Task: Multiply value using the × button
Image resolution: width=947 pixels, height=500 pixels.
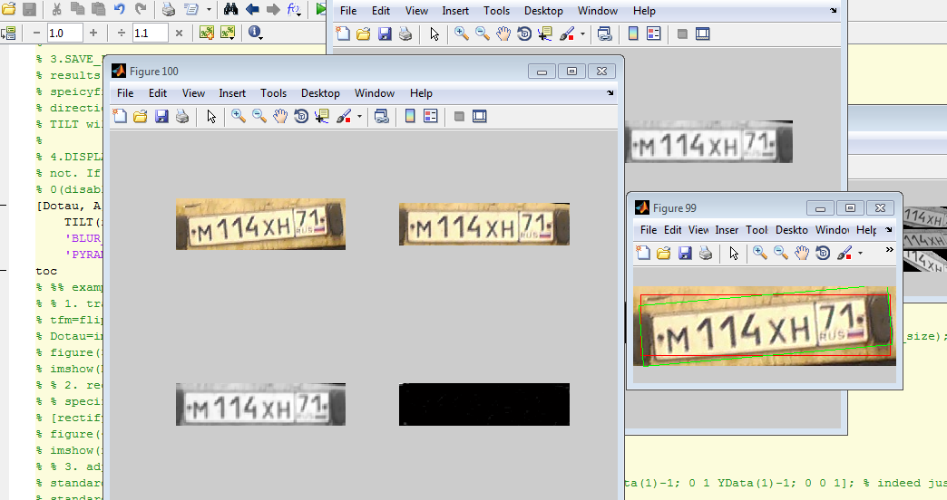Action: click(x=179, y=33)
